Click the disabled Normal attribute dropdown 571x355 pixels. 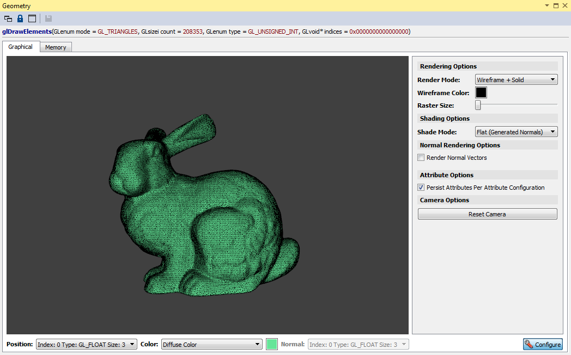click(x=359, y=345)
